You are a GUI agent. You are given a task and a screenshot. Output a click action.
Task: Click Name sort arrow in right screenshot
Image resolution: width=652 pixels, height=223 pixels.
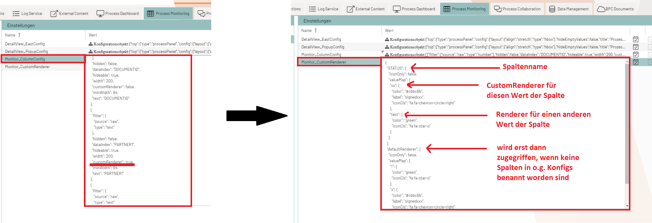pyautogui.click(x=316, y=30)
